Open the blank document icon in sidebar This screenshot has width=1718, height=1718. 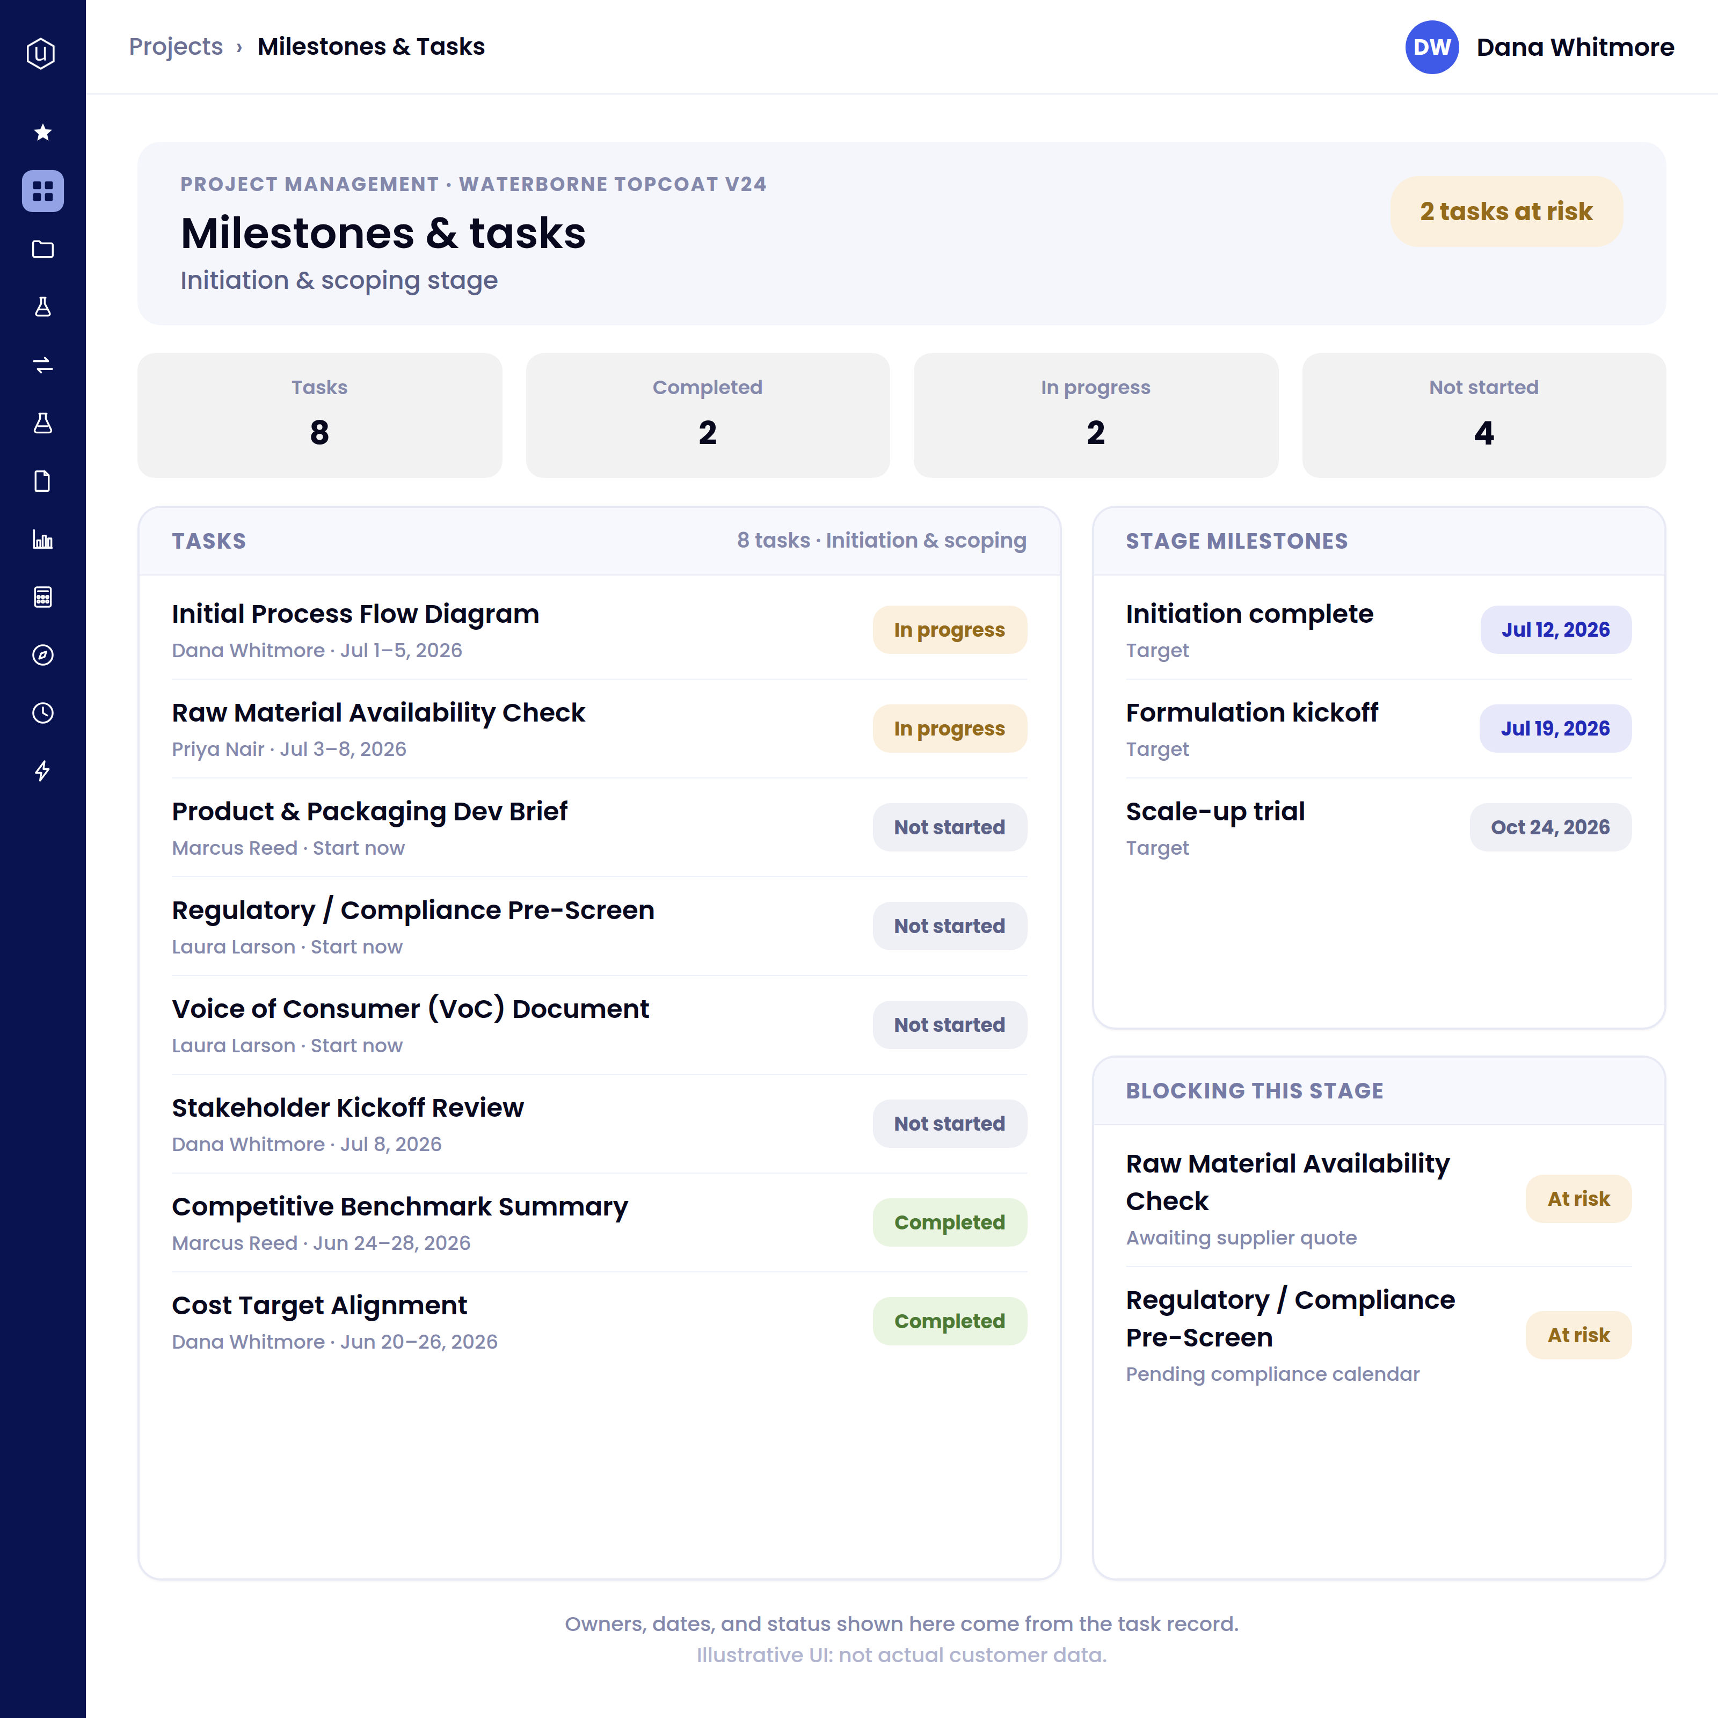point(43,481)
